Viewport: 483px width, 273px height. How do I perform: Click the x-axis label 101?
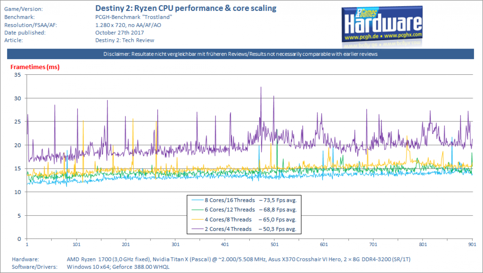coord(77,245)
